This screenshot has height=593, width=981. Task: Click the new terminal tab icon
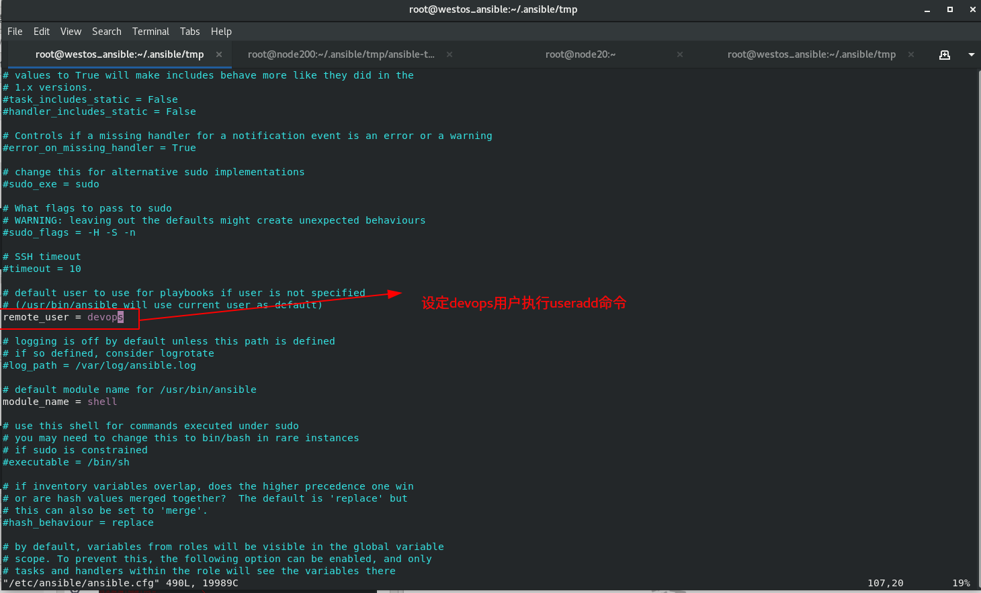pyautogui.click(x=945, y=54)
